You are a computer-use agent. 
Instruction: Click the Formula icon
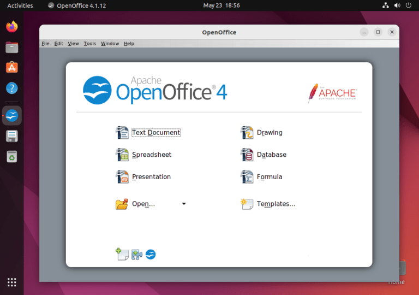tap(247, 177)
